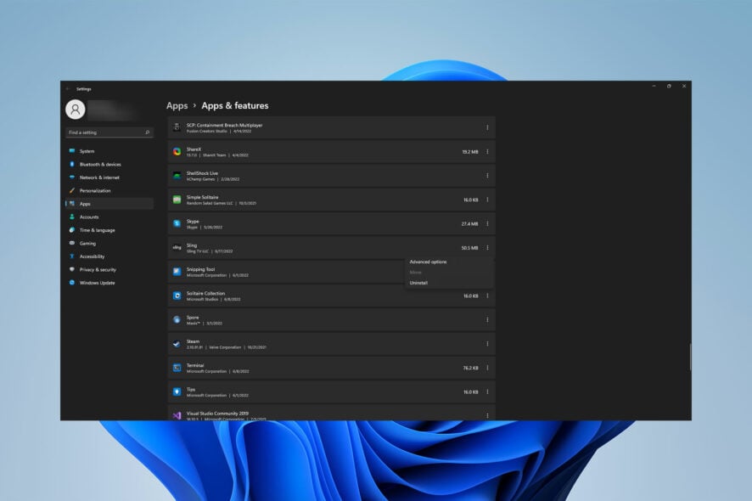The image size is (752, 501).
Task: Open the three-dot menu for SCP: Containment Breach
Action: tap(487, 127)
